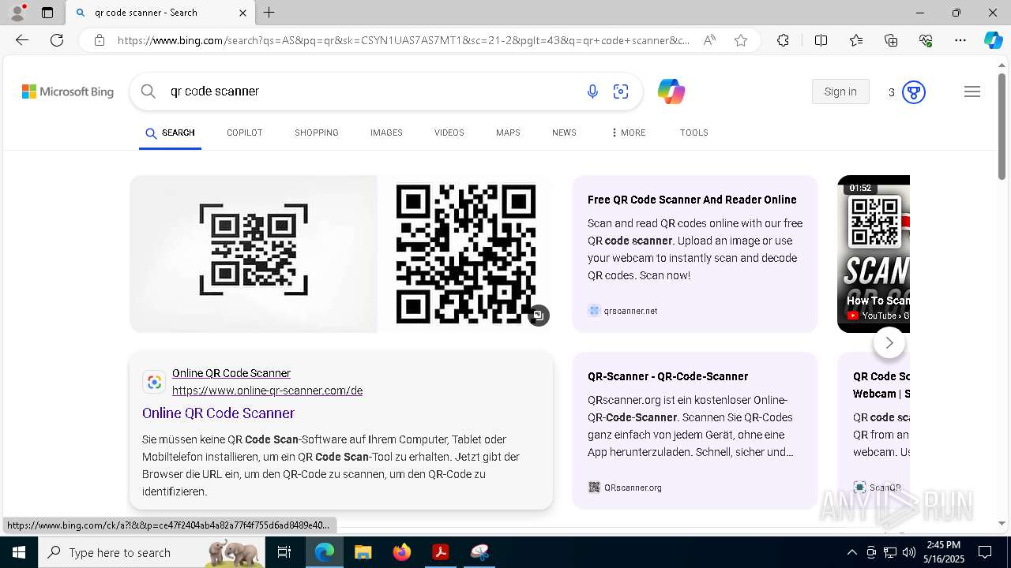Close the qr code scanner tab

[242, 13]
